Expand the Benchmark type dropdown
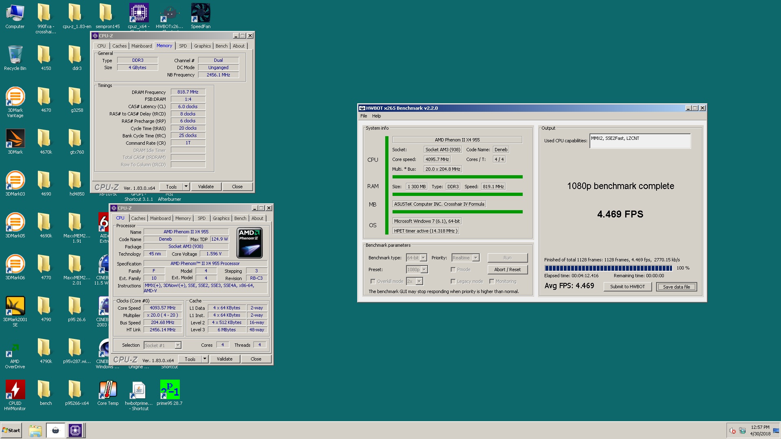781x439 pixels. tap(423, 258)
